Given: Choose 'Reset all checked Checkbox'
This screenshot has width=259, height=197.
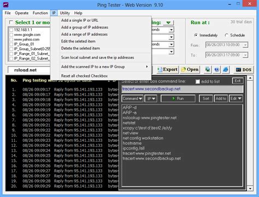Looking at the screenshot, I should [x=101, y=76].
